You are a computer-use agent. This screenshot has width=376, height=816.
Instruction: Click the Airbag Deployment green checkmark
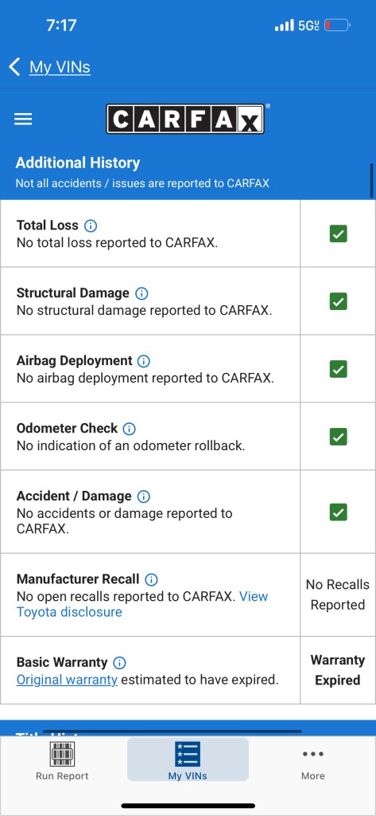point(338,369)
